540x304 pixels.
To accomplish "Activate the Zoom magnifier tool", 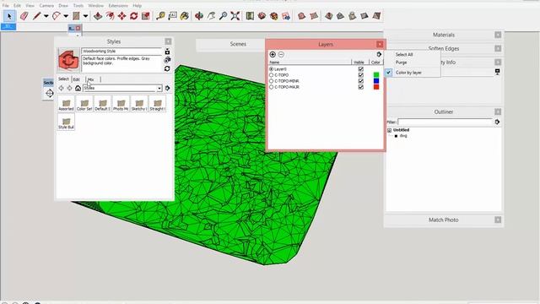I will coord(223,16).
